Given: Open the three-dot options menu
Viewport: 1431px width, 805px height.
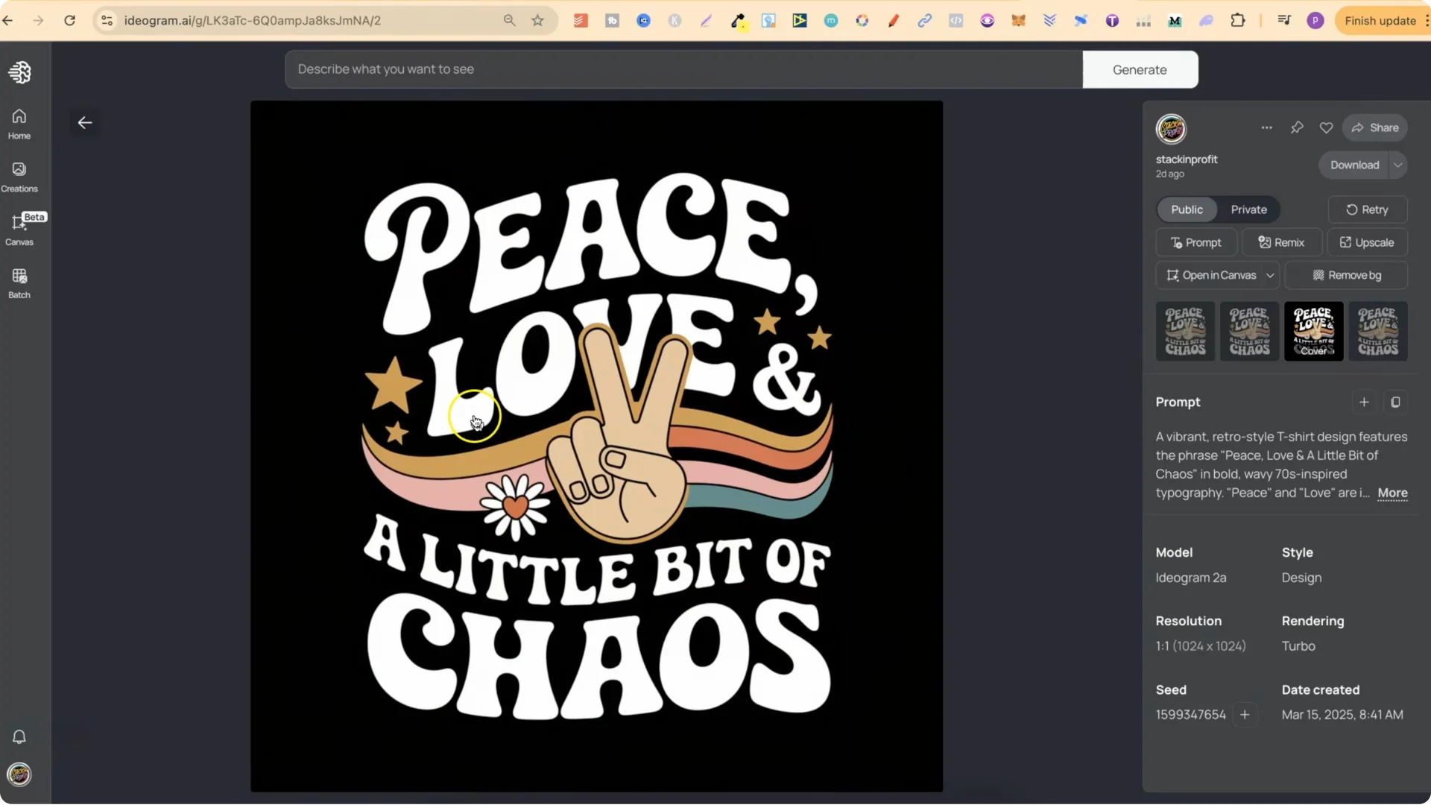Looking at the screenshot, I should [x=1267, y=127].
